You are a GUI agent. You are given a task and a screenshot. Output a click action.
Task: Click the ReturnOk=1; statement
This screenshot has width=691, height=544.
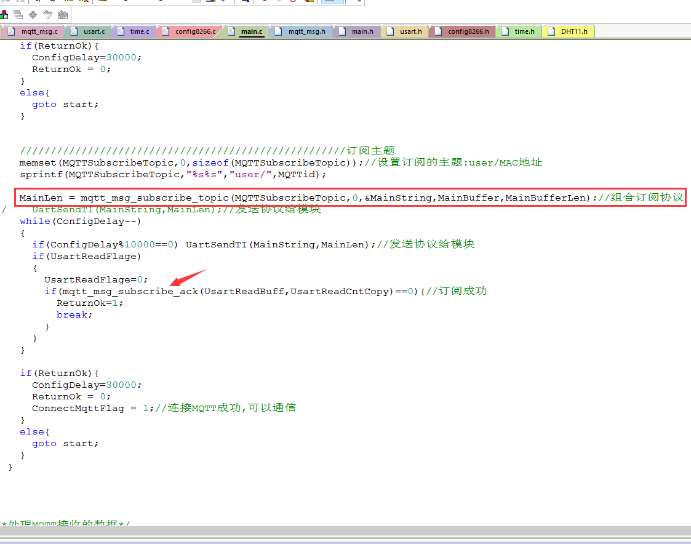click(89, 303)
